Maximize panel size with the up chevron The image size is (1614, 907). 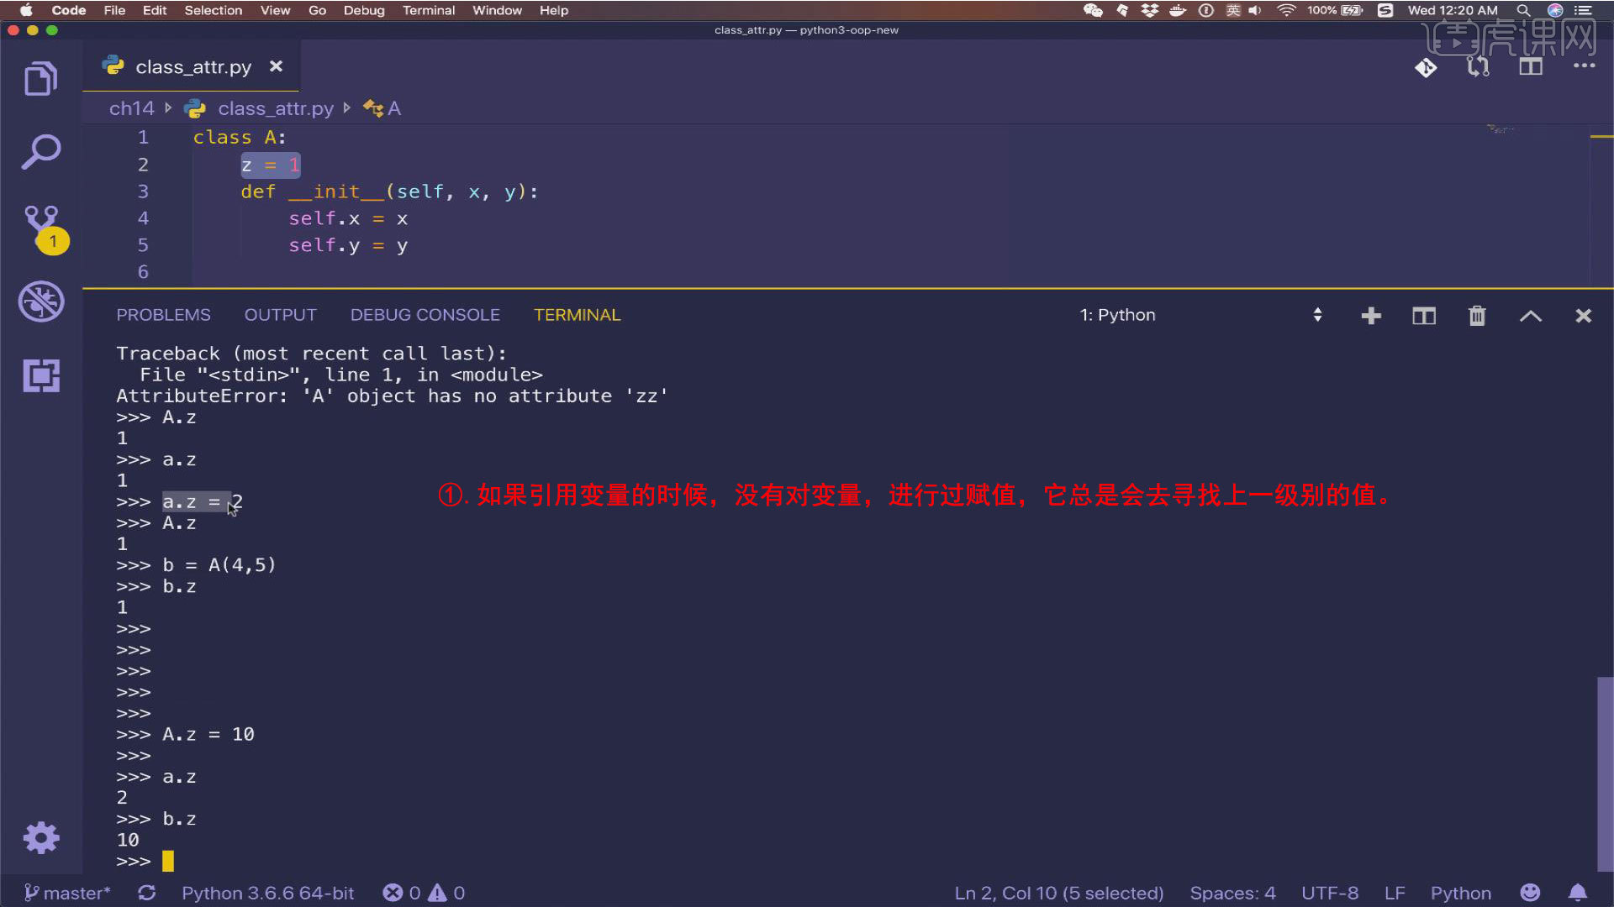pos(1531,316)
